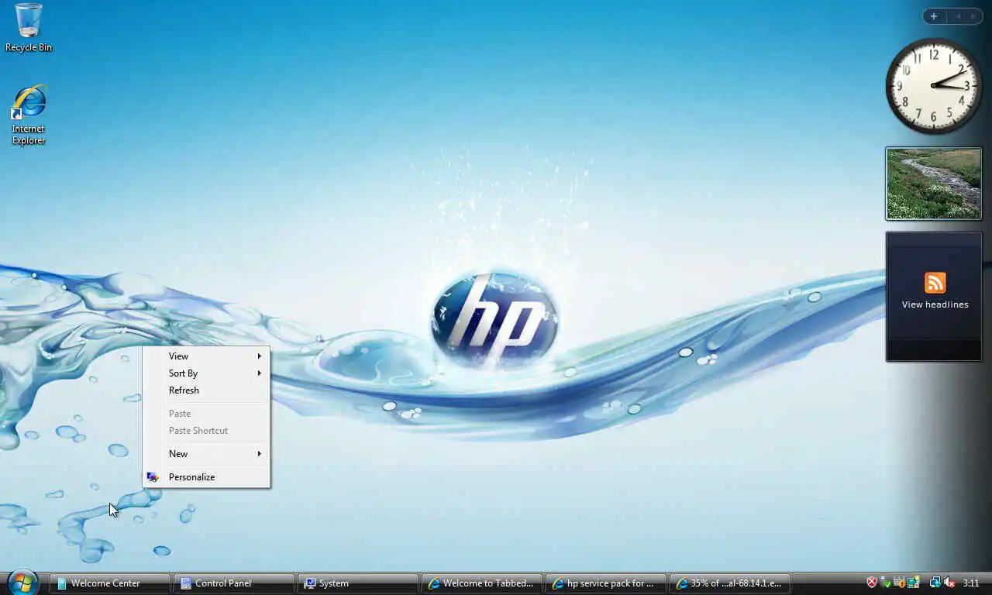Screen dimensions: 992x595
Task: Expand the Sort By submenu
Action: (x=206, y=373)
